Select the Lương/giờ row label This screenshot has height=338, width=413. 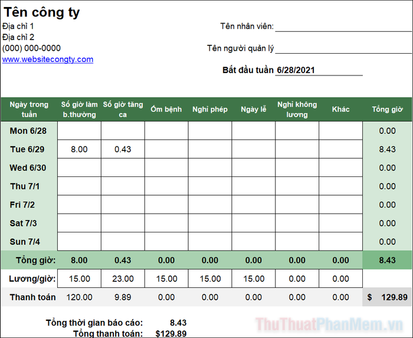[x=32, y=279]
